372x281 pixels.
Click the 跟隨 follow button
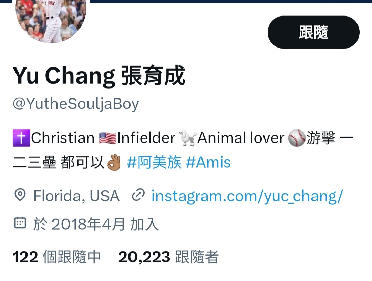(x=313, y=32)
